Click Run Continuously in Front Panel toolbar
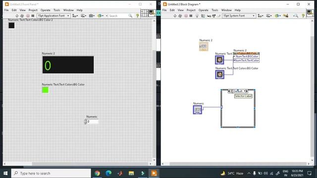317x178 pixels. 22,16
